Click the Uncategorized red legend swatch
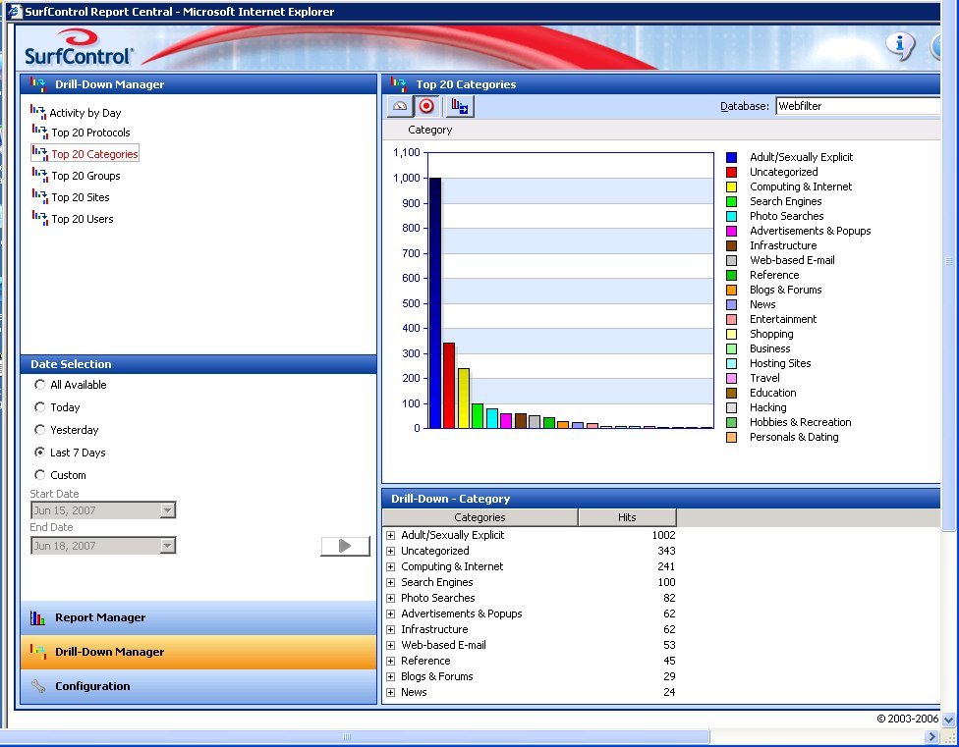 point(731,172)
